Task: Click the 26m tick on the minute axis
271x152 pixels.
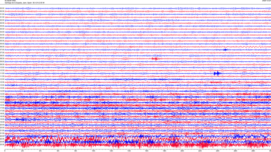Action: pos(235,151)
